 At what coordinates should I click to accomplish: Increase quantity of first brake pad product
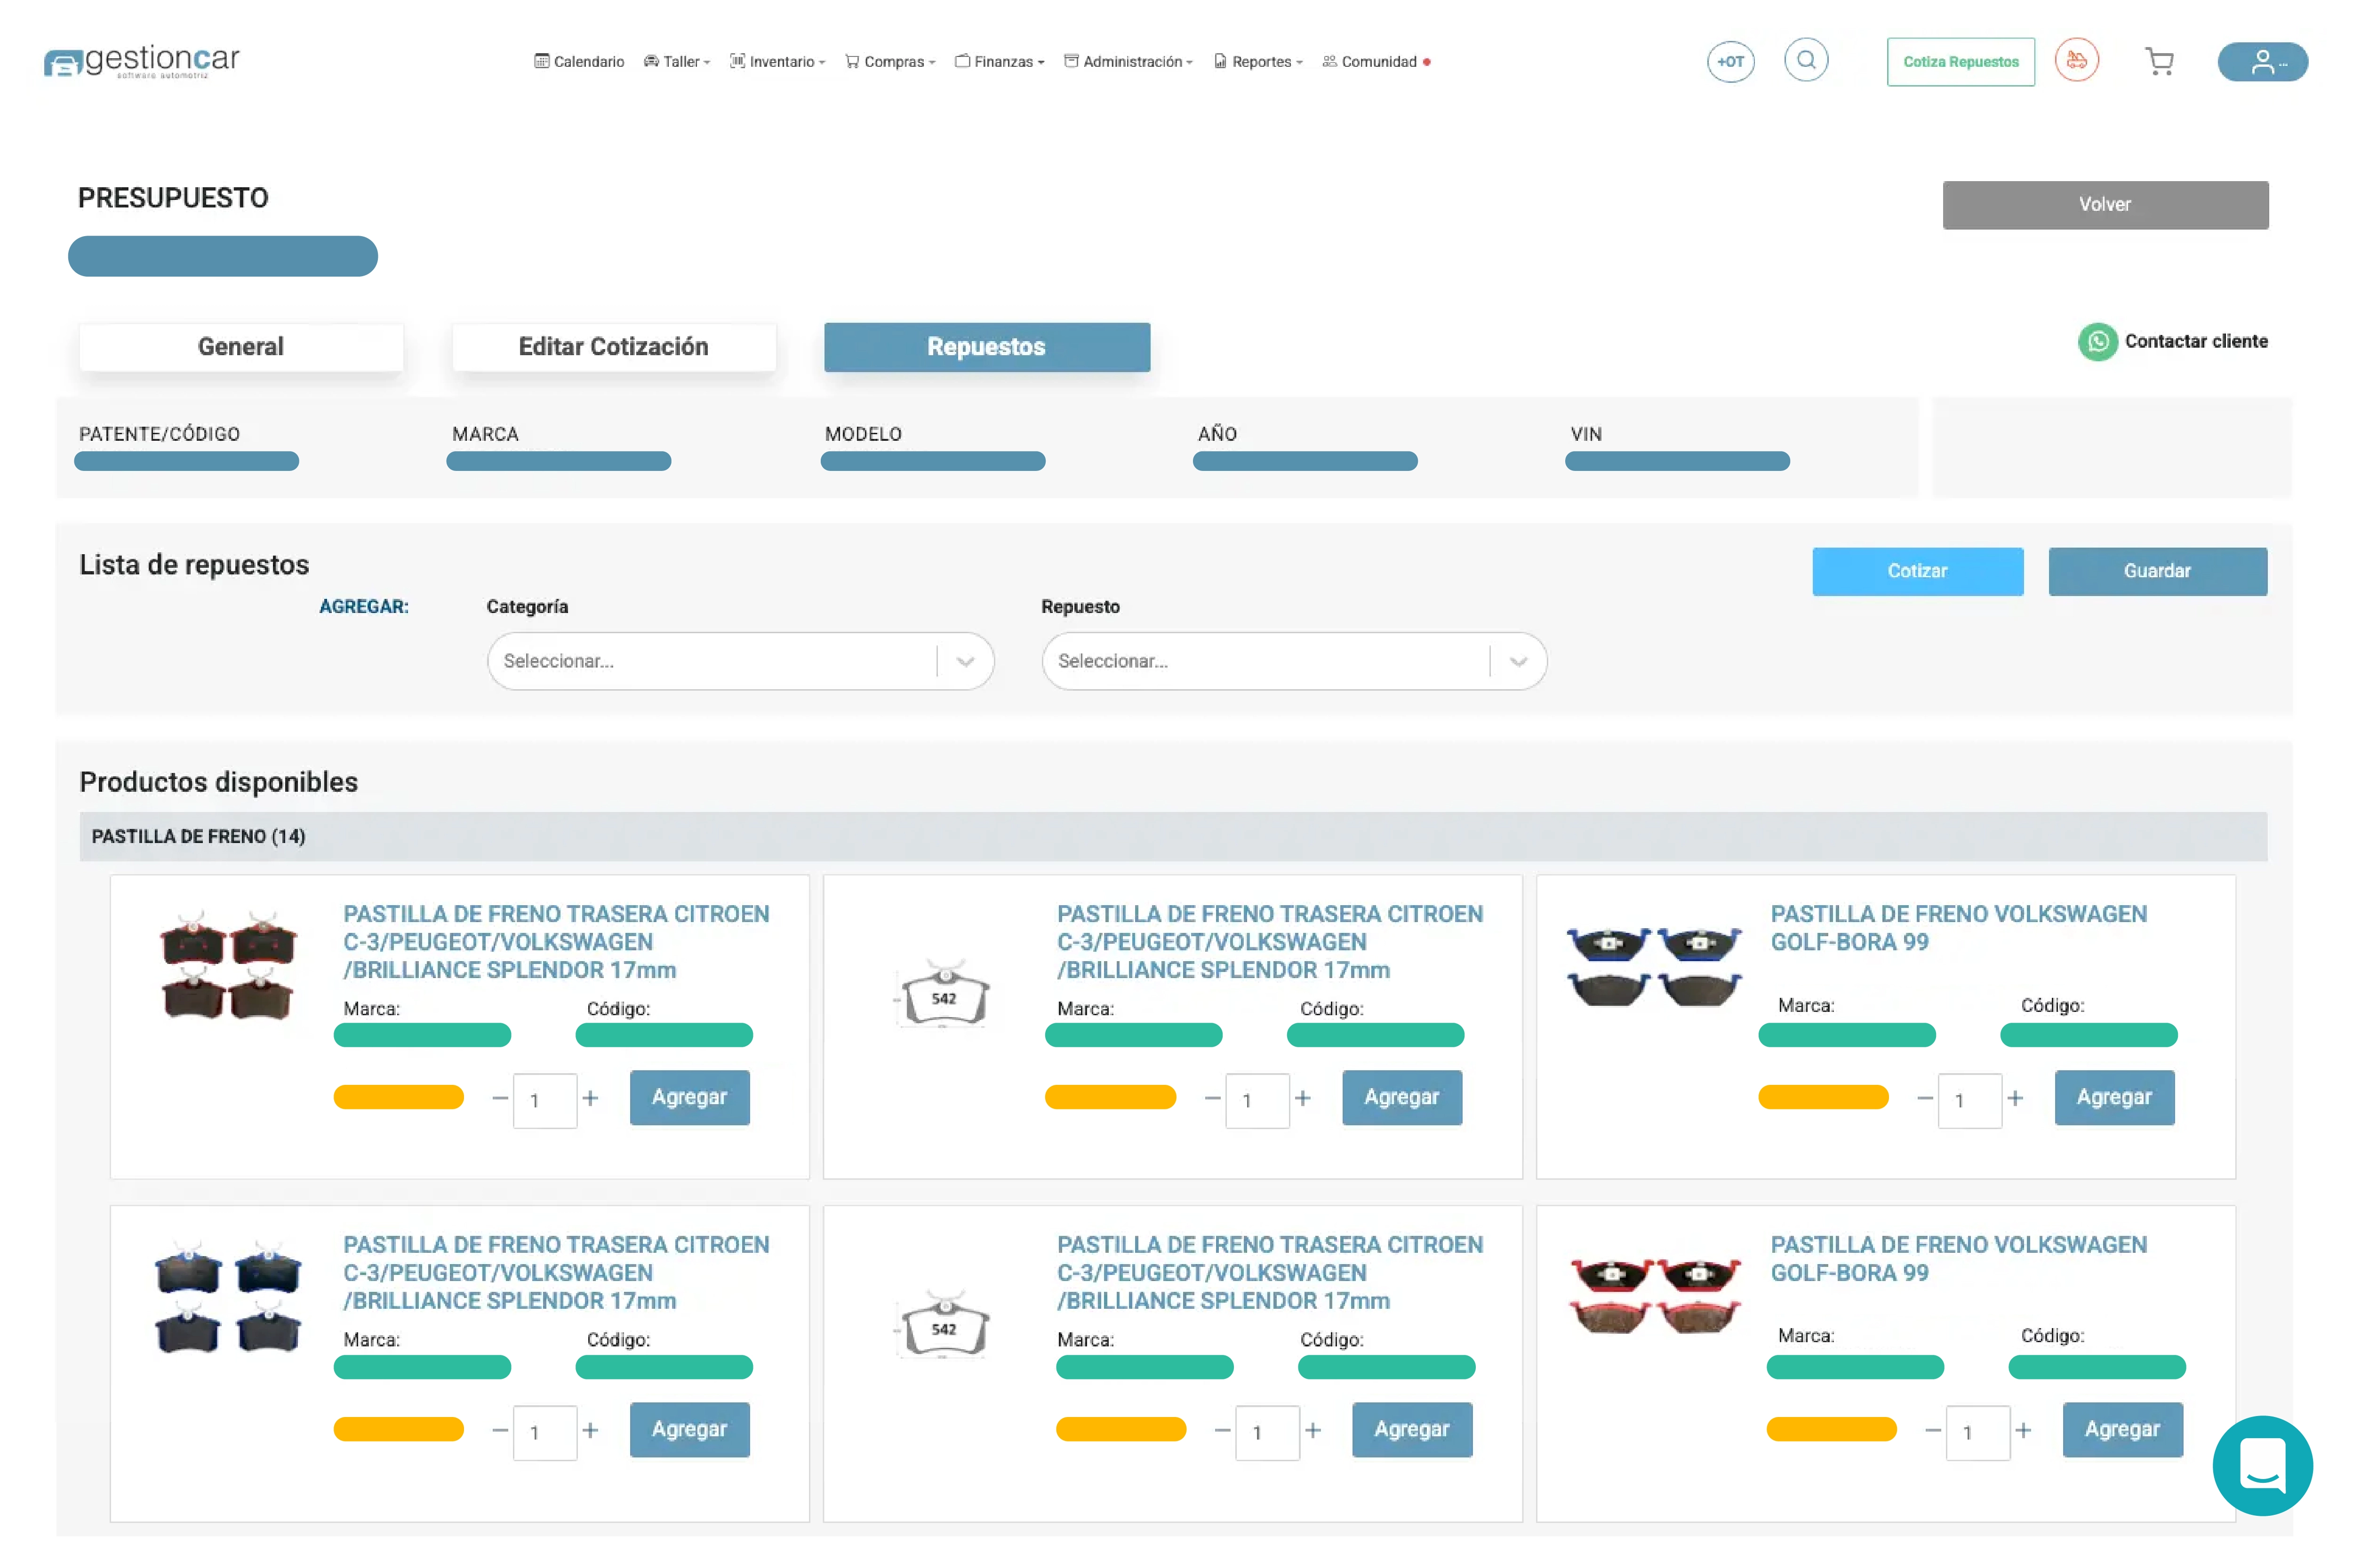590,1098
